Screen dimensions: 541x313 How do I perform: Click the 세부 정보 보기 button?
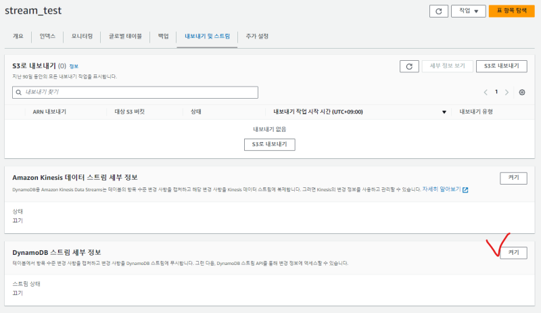[x=447, y=66]
